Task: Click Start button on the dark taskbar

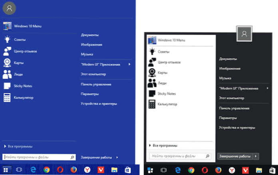Action: coord(150,170)
